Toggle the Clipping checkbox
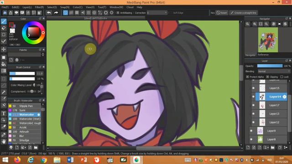The image size is (292, 164). (x=268, y=77)
